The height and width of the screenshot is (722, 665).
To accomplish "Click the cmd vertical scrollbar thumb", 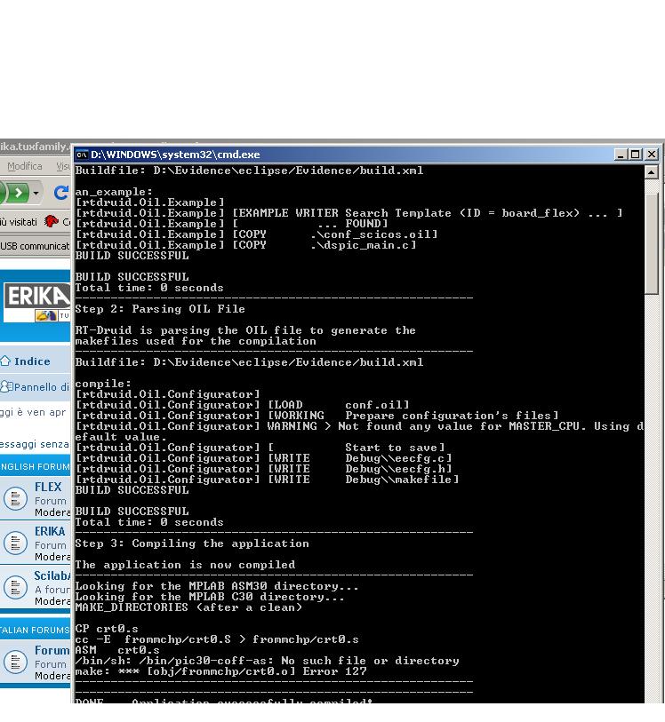I will click(x=651, y=243).
